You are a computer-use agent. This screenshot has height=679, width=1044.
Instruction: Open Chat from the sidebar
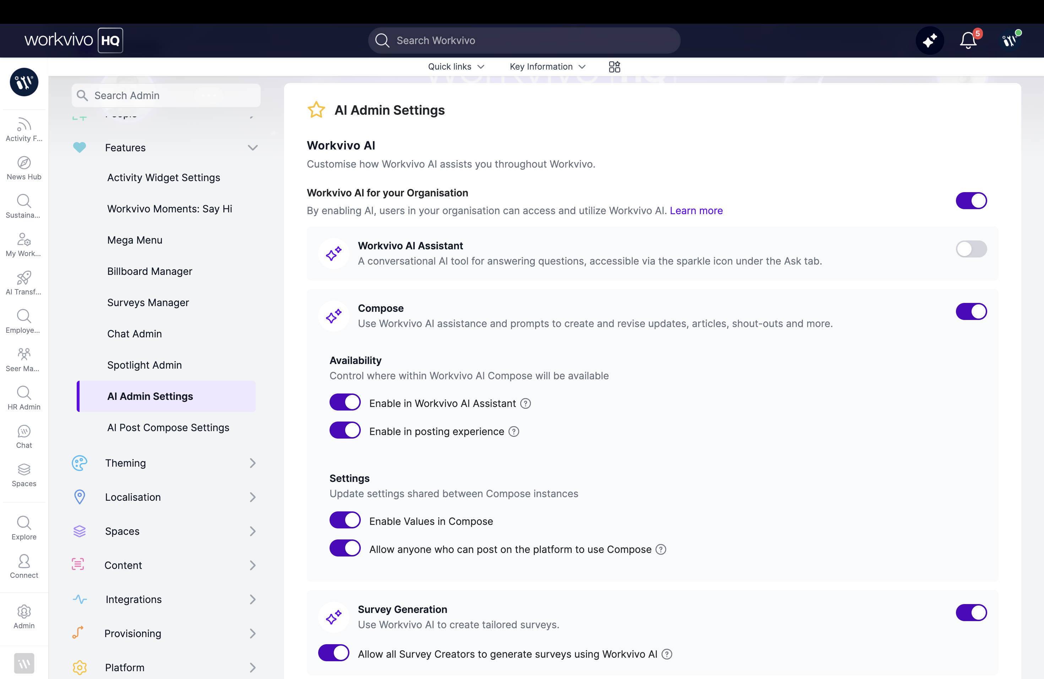click(24, 436)
